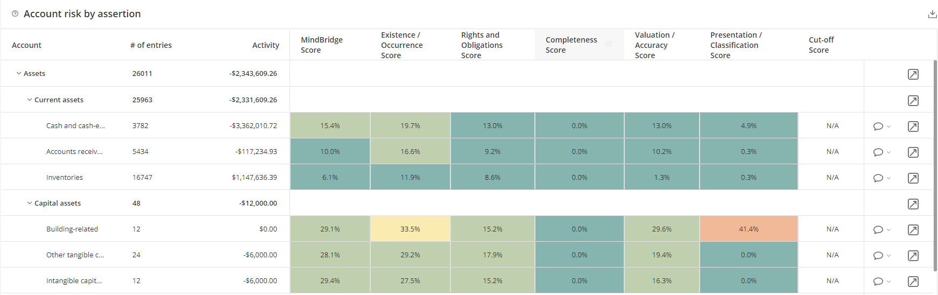Select Building-related 33.5% Existence score cell

(410, 229)
